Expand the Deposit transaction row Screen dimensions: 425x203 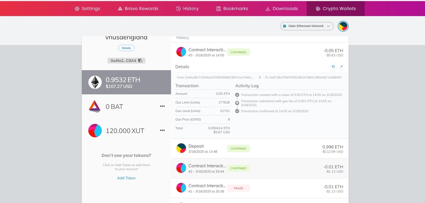tap(260, 149)
